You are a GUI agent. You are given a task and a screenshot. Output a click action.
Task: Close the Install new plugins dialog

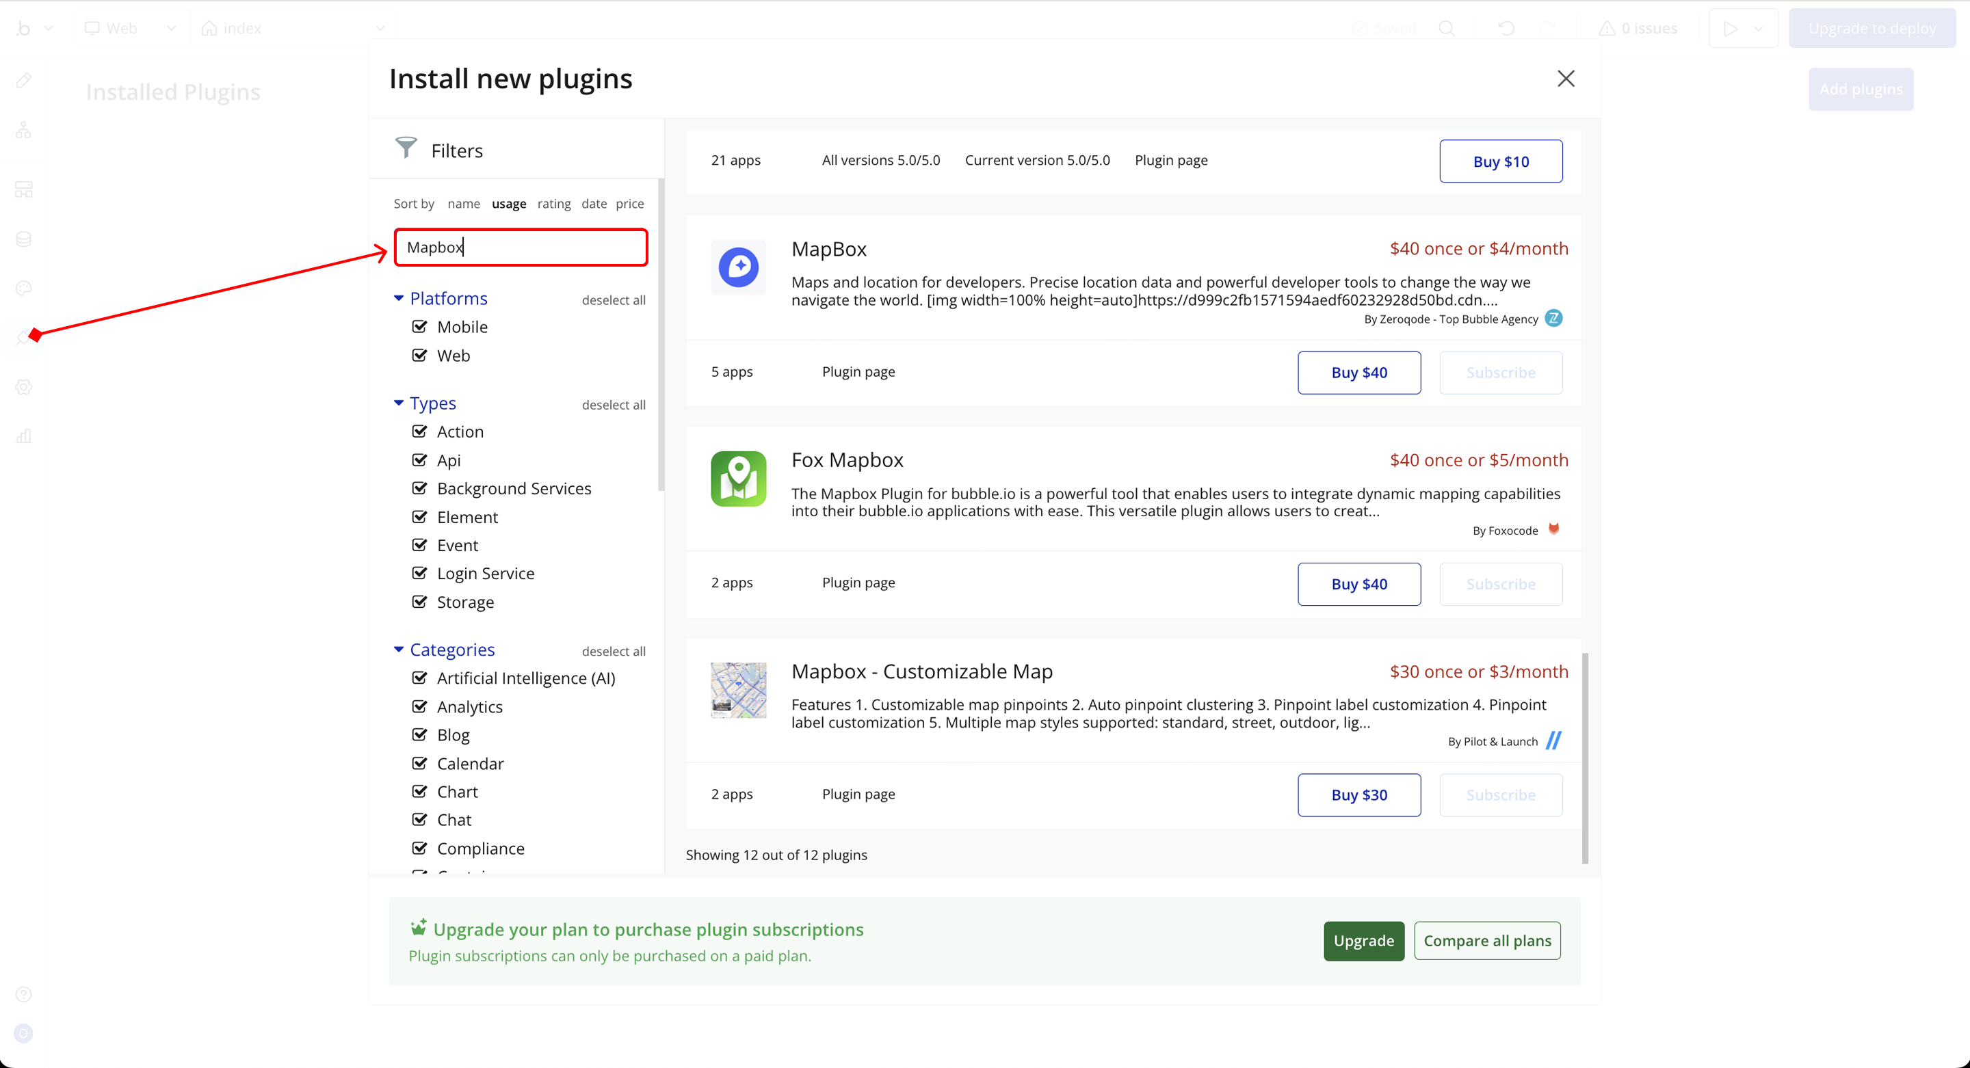1566,79
